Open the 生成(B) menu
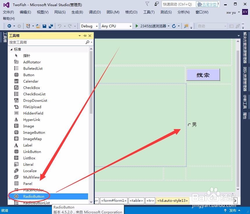Screen dimensions: 250x214 click(x=77, y=12)
